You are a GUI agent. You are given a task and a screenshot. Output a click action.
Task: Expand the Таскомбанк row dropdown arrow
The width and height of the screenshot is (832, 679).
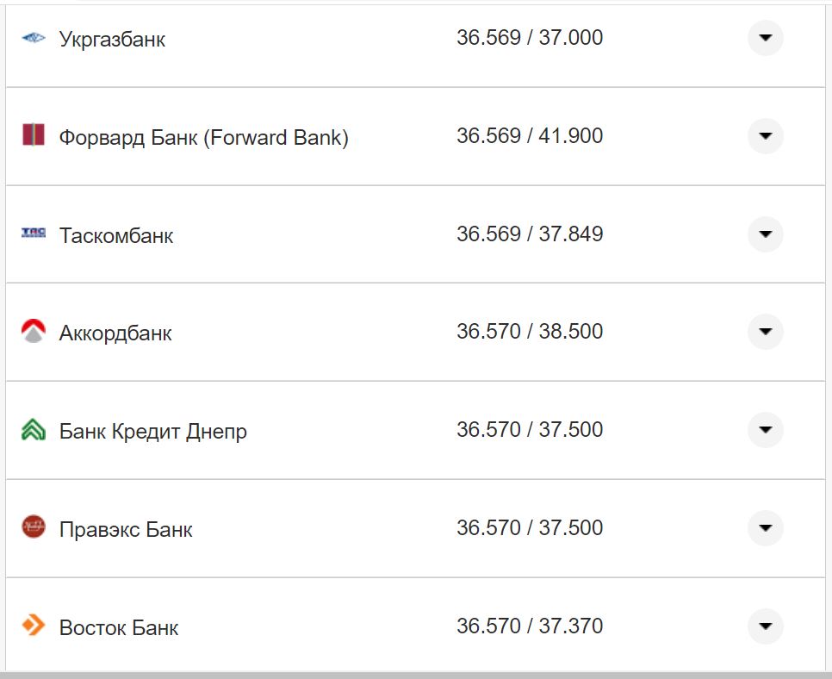765,234
